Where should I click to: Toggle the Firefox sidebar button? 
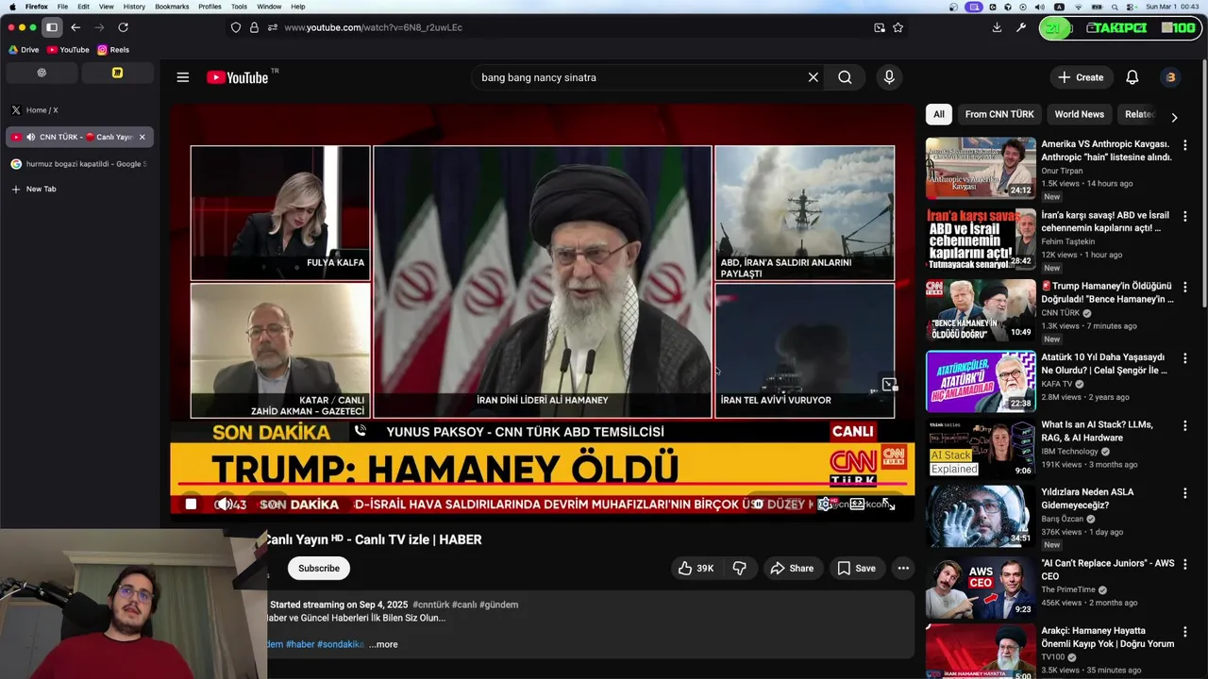tap(52, 27)
